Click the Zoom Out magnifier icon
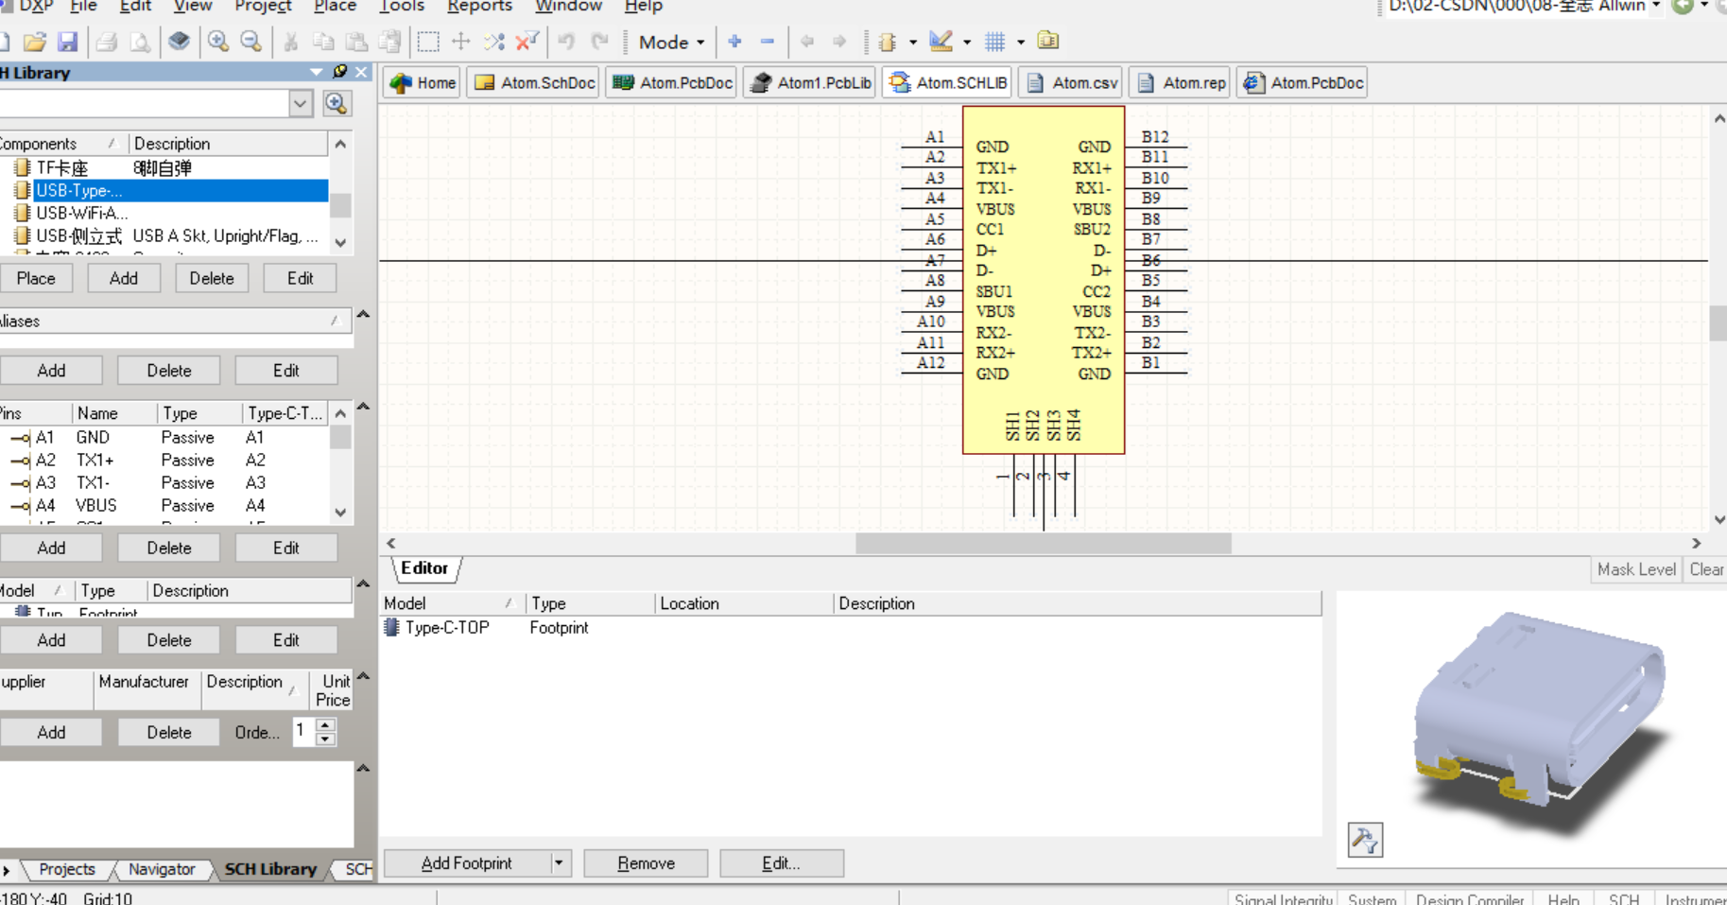1727x905 pixels. pos(250,42)
